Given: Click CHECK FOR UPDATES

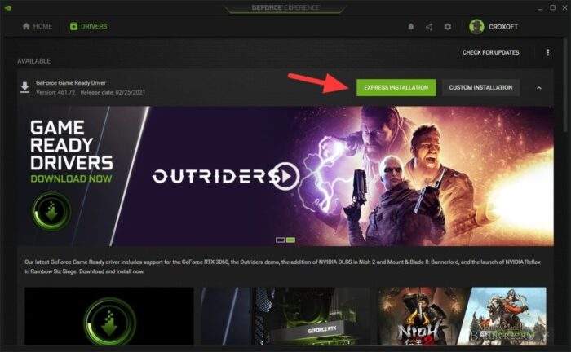Looking at the screenshot, I should [x=491, y=52].
